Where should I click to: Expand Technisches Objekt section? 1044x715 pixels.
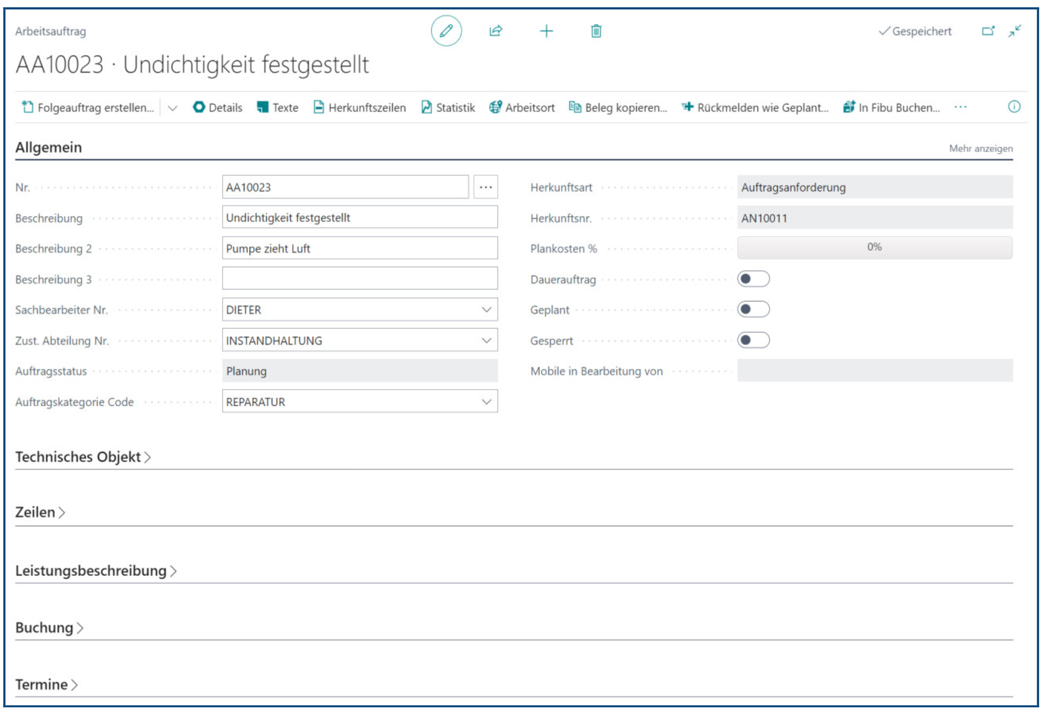click(83, 457)
